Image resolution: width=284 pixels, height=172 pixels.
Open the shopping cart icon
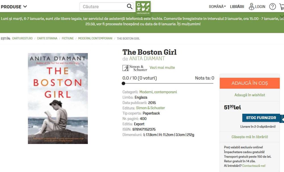pyautogui.click(x=282, y=7)
